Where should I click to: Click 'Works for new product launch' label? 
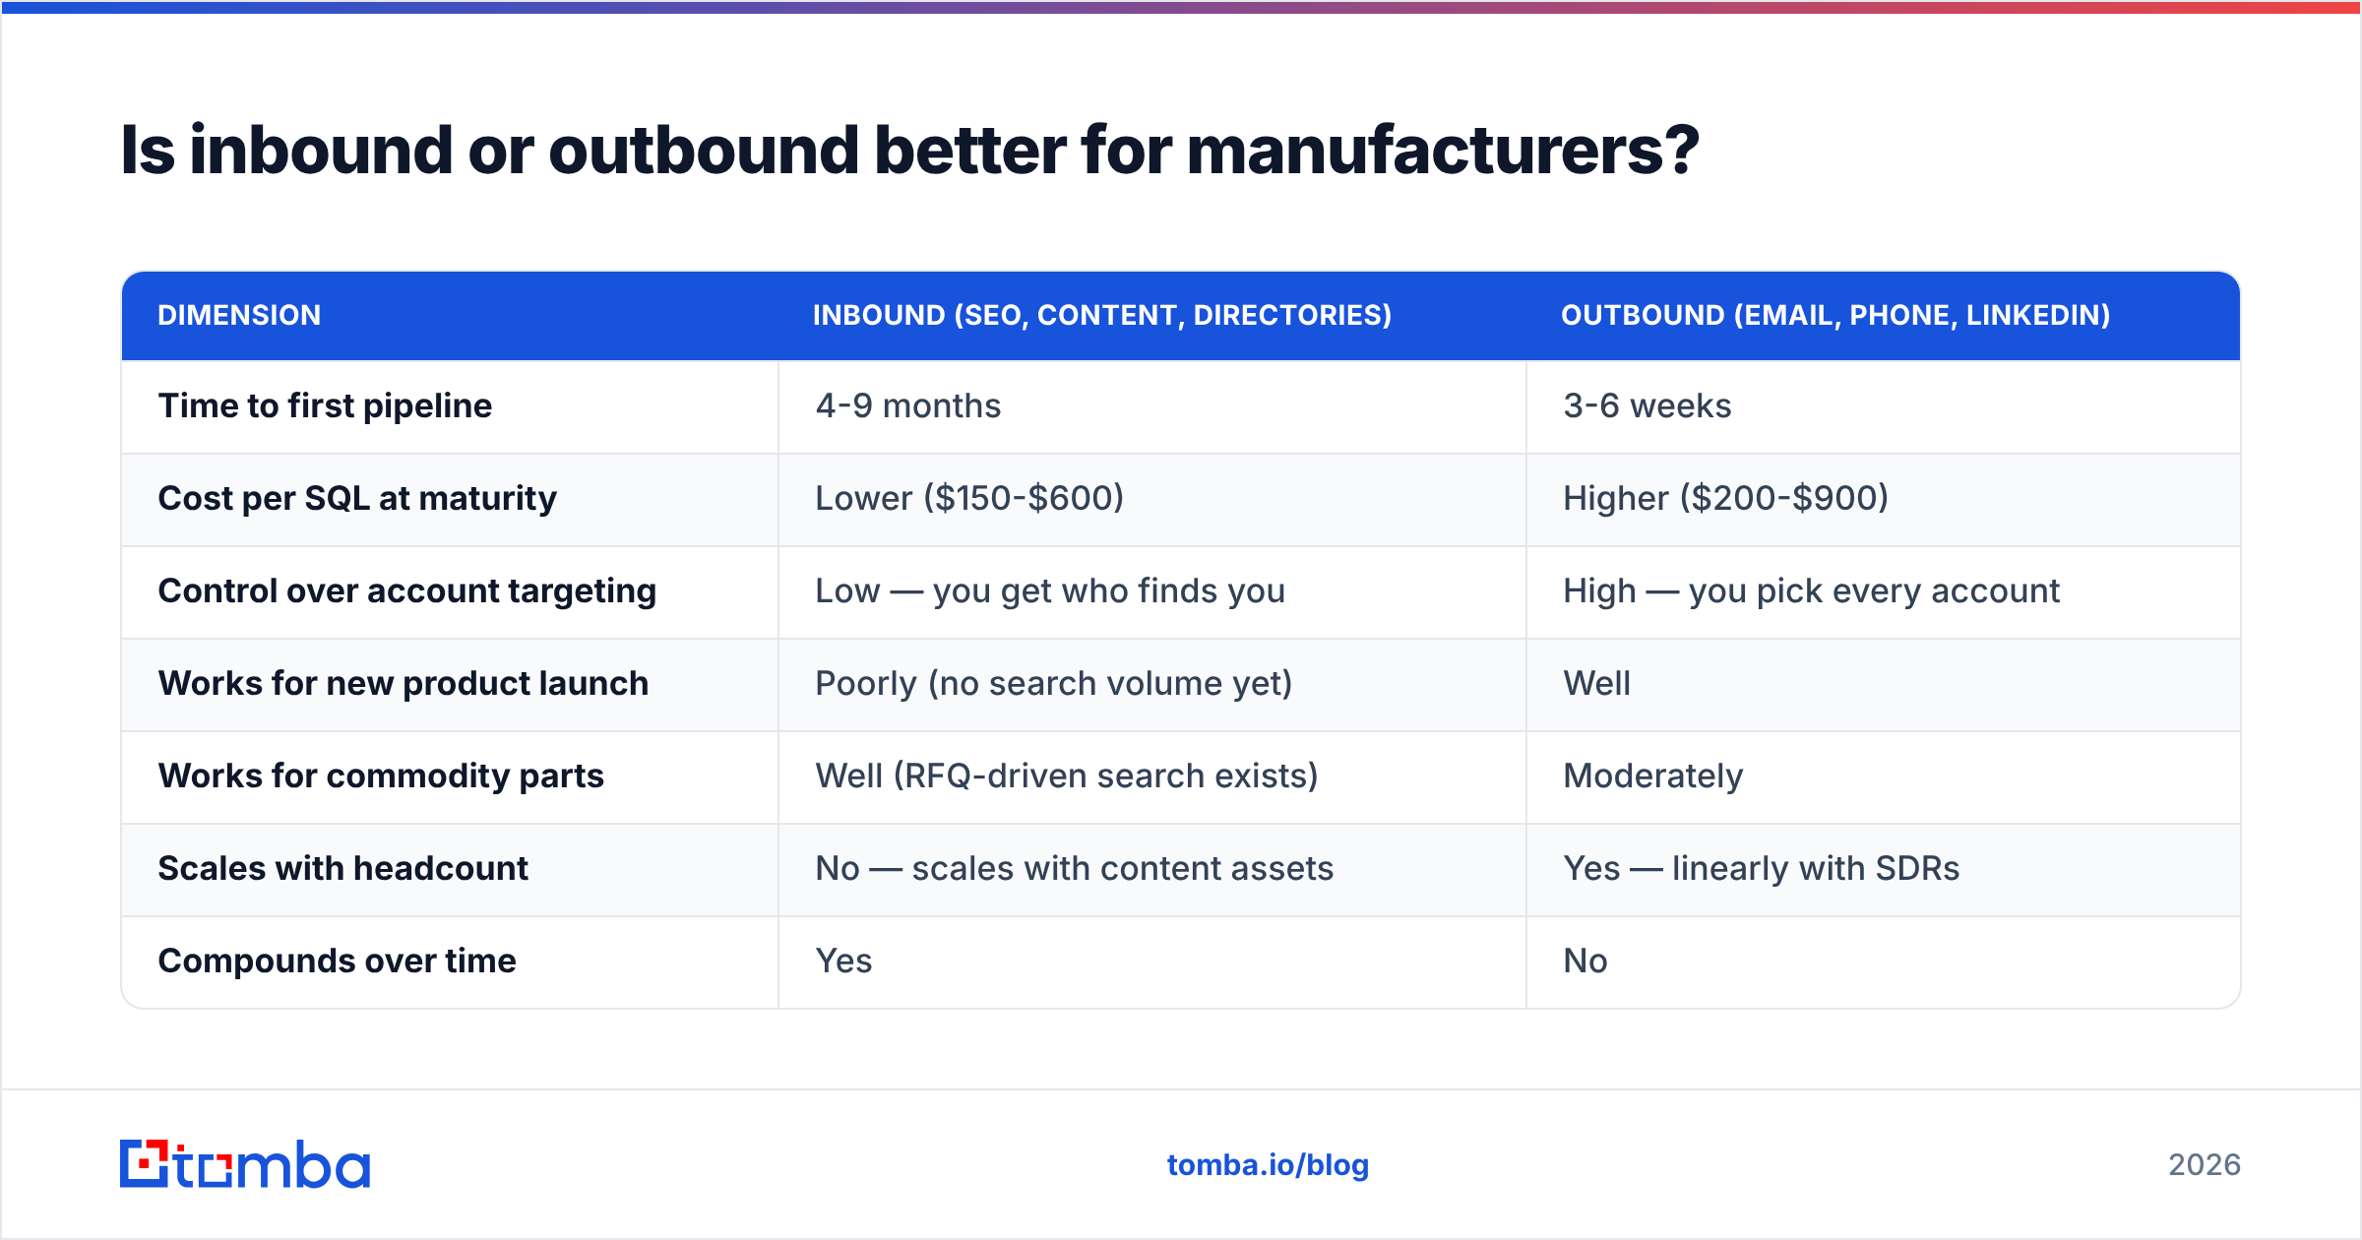[x=404, y=683]
